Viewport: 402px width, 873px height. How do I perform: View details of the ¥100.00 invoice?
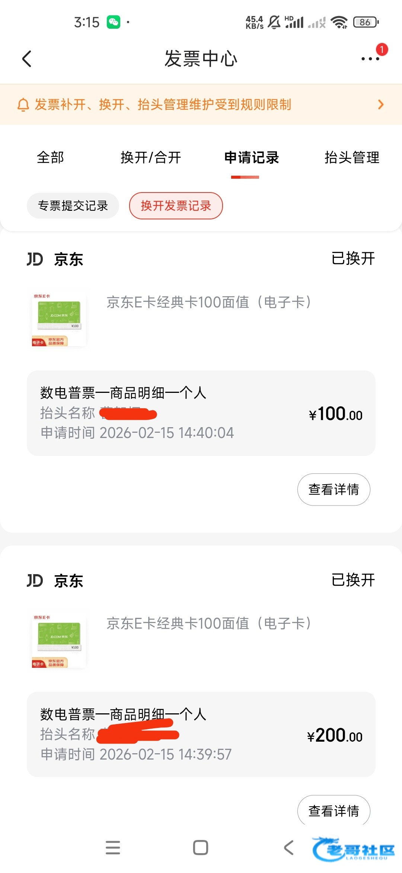334,489
